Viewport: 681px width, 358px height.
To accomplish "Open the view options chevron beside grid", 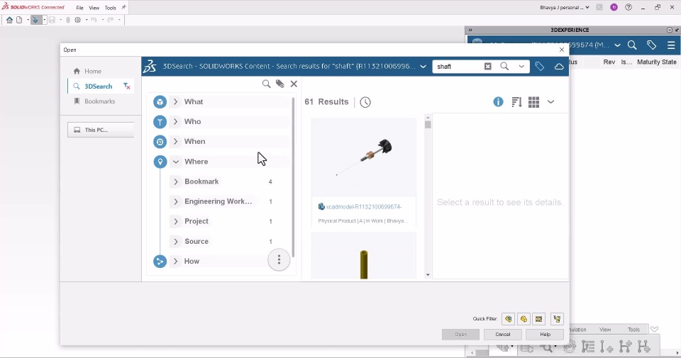I will click(550, 102).
